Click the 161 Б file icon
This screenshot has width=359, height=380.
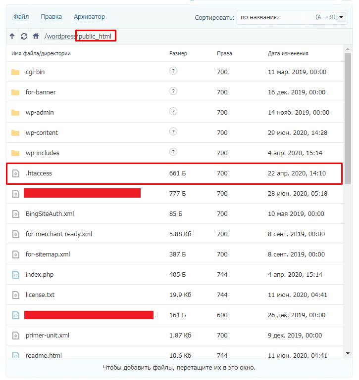click(16, 315)
